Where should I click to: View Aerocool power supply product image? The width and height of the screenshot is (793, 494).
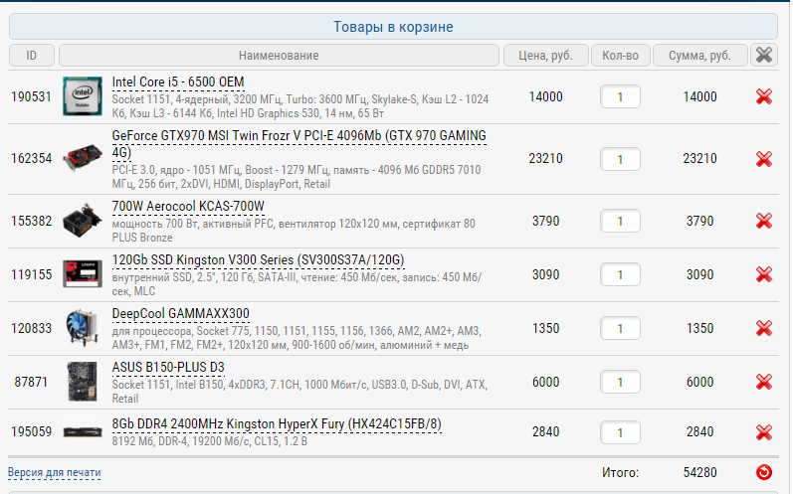coord(83,221)
